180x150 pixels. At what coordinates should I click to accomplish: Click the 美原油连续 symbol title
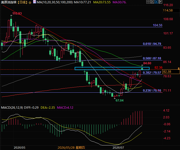pos(9,2)
